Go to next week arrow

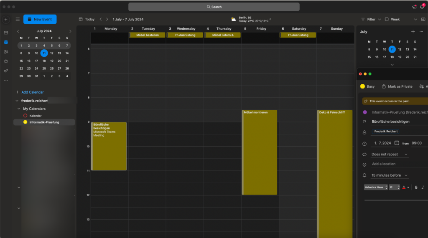107,19
